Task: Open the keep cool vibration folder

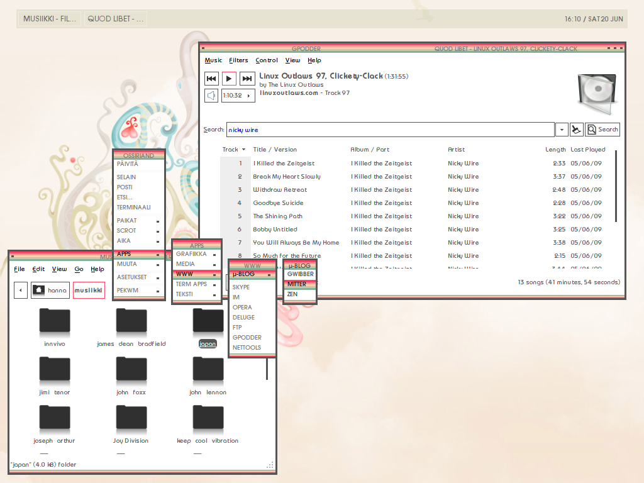Action: coord(208,425)
